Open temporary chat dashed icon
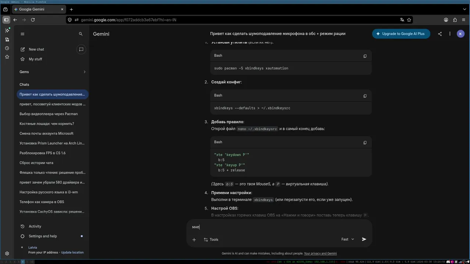470x264 pixels. (x=81, y=49)
